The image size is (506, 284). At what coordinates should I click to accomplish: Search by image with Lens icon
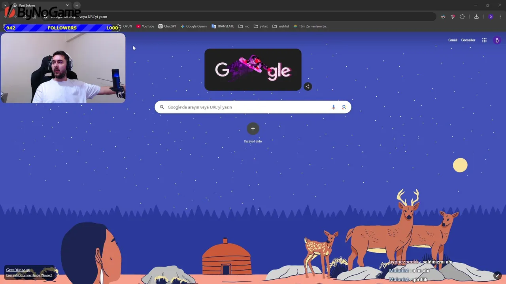tap(344, 107)
